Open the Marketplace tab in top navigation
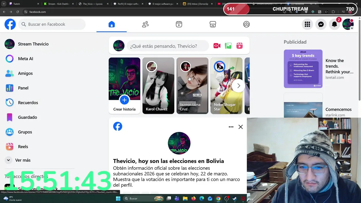The width and height of the screenshot is (361, 203). [x=213, y=24]
